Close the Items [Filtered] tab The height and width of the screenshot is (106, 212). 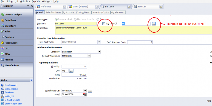point(97,7)
